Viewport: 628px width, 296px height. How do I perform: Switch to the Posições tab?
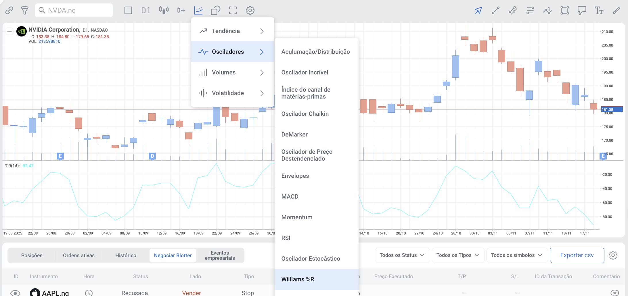pos(32,255)
